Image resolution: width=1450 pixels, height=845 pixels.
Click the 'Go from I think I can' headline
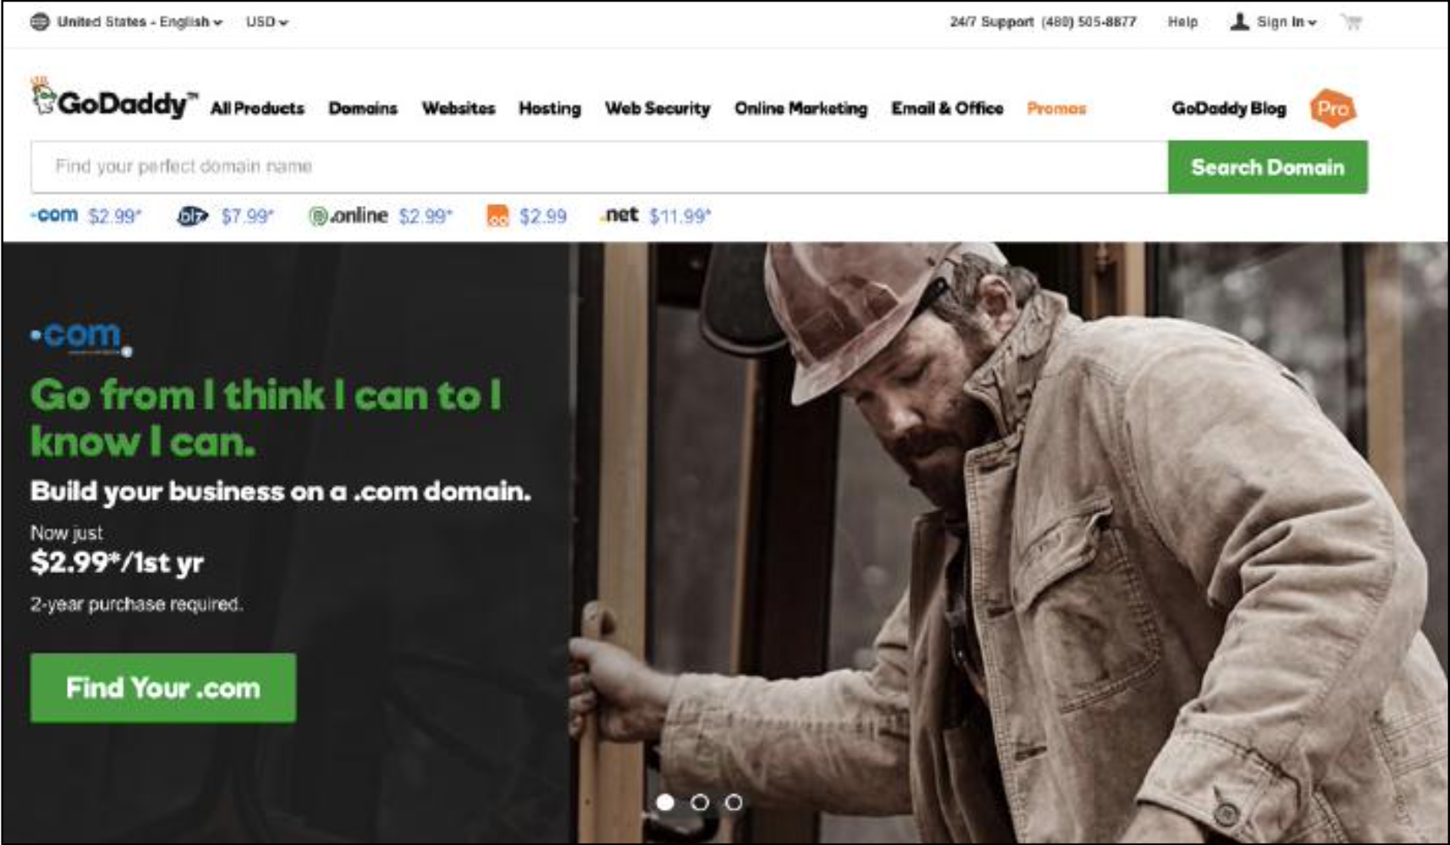pyautogui.click(x=266, y=419)
